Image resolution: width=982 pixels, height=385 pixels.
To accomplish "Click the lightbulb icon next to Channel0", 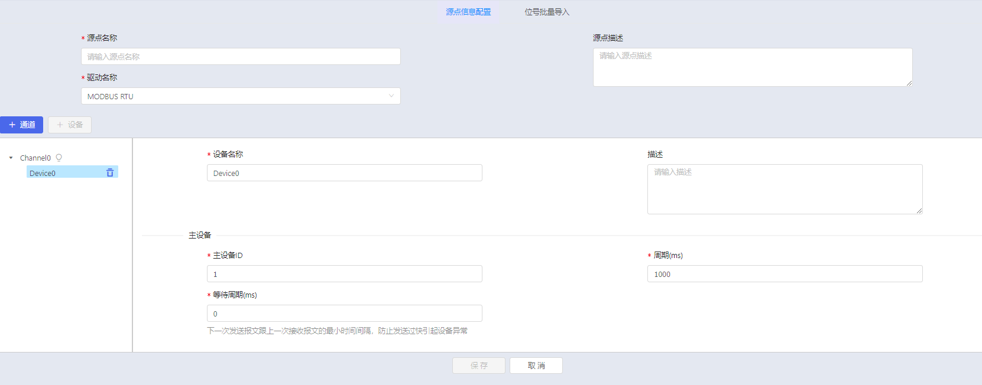I will pos(59,158).
